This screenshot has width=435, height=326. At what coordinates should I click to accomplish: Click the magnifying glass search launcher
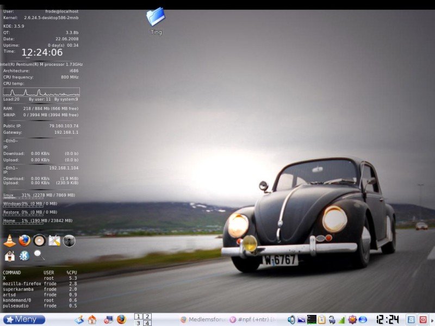point(39,255)
